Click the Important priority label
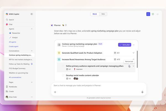 pyautogui.click(x=78, y=69)
